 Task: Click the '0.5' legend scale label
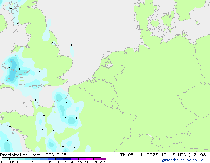click(x=12, y=162)
